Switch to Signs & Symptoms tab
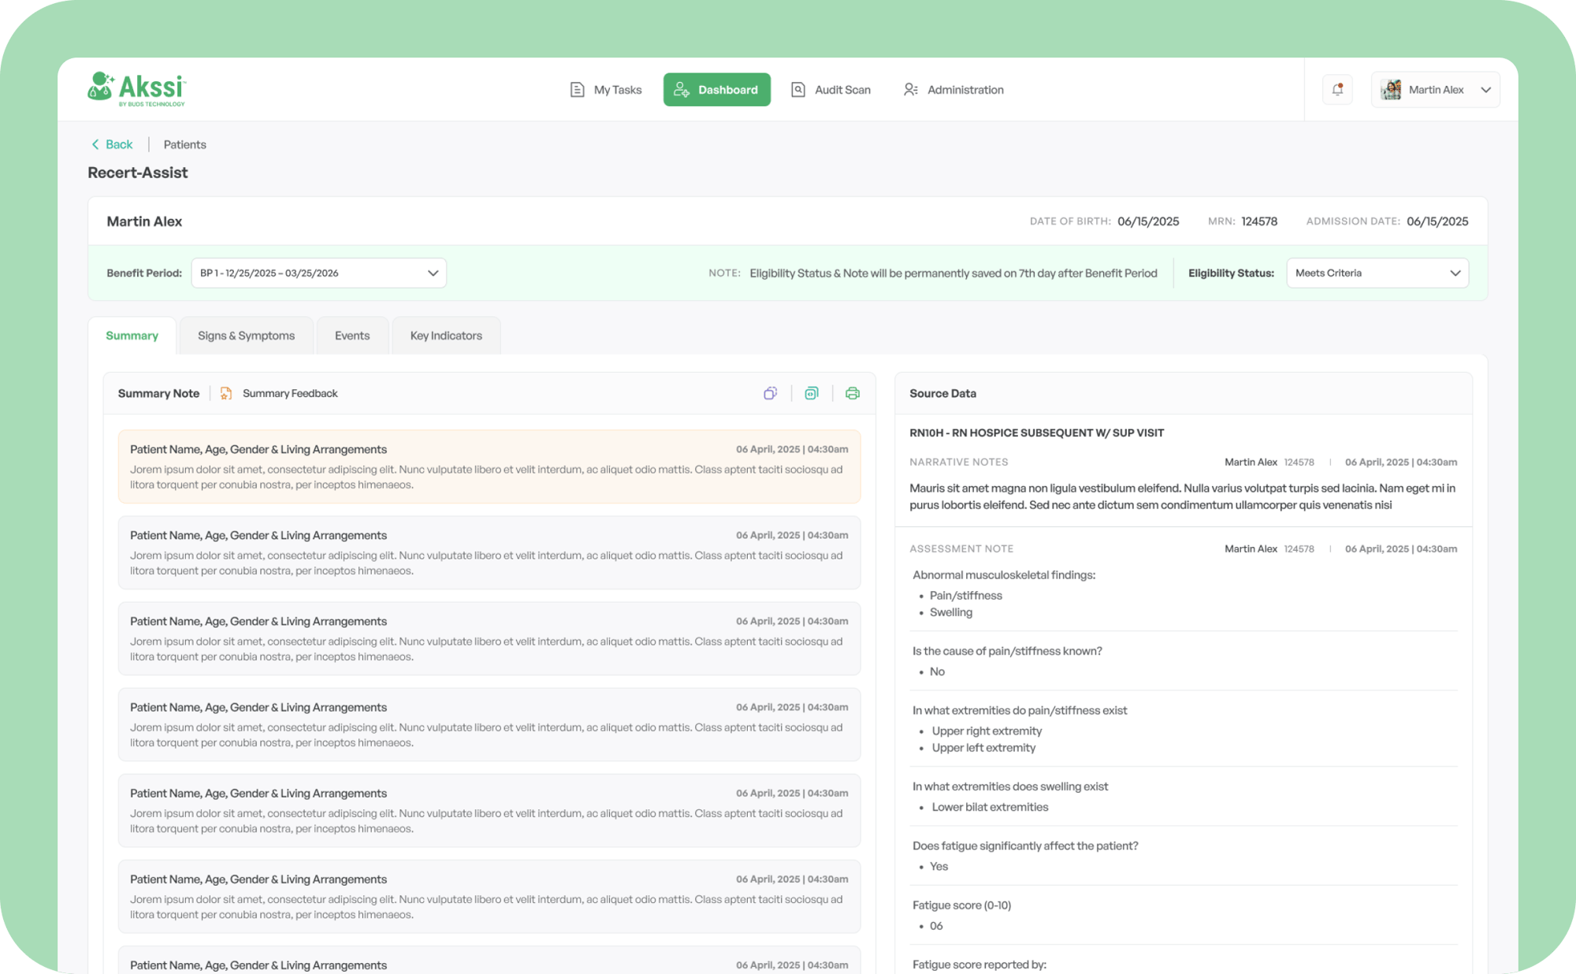Image resolution: width=1576 pixels, height=974 pixels. click(x=246, y=336)
